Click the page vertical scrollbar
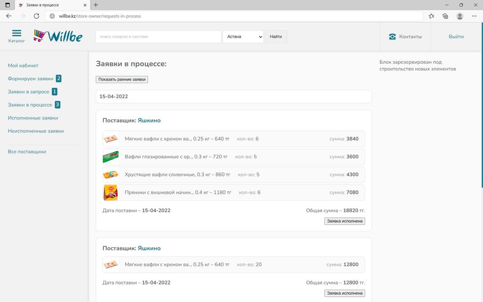 tap(482, 105)
